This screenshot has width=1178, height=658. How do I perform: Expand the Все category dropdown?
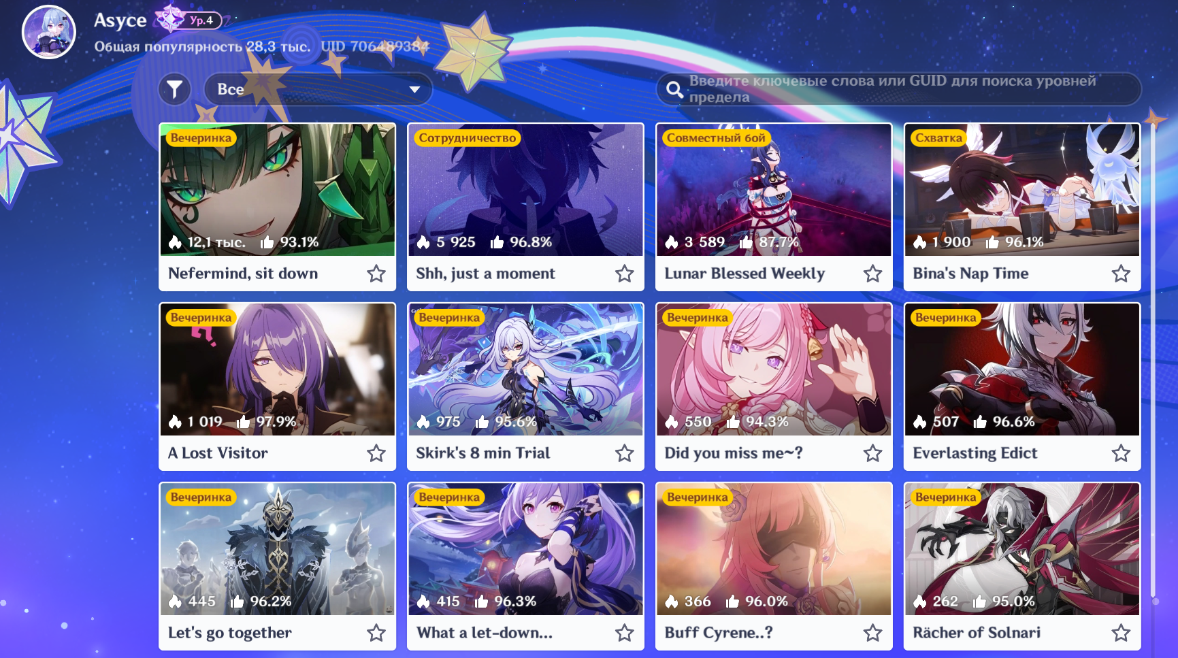tap(318, 89)
